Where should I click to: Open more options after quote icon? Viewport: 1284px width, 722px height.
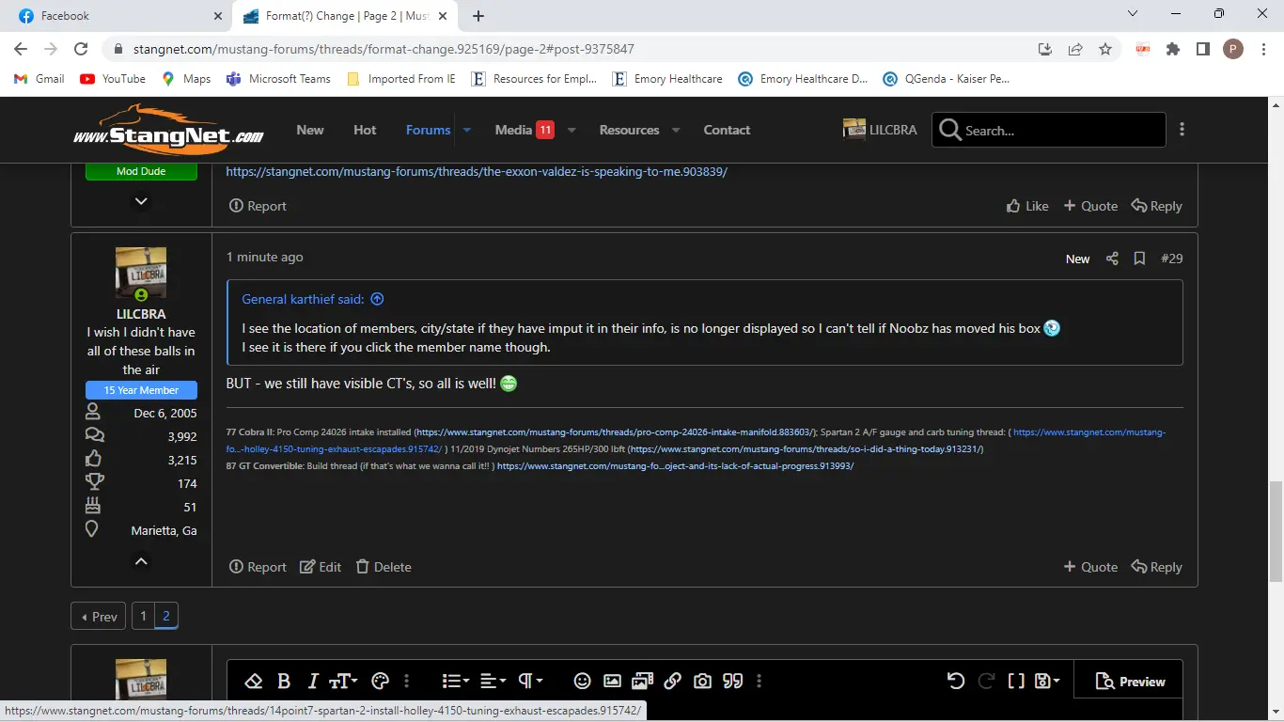click(x=759, y=682)
